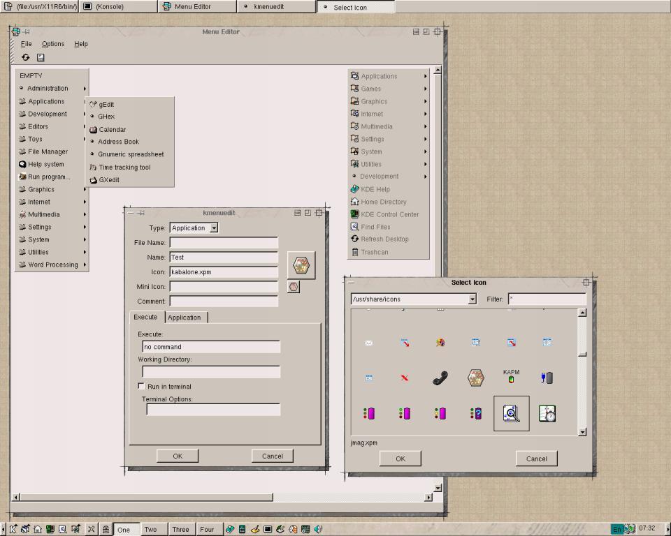Enable the Run in terminal checkbox
The width and height of the screenshot is (671, 536).
click(141, 386)
